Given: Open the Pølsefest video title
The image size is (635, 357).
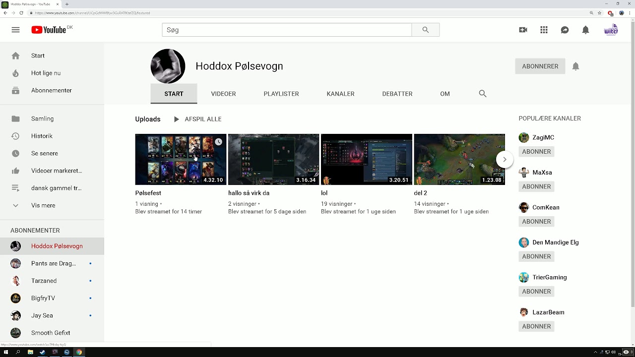Looking at the screenshot, I should click(x=148, y=193).
